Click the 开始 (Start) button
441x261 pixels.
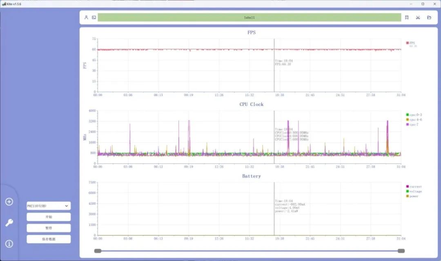tap(49, 217)
